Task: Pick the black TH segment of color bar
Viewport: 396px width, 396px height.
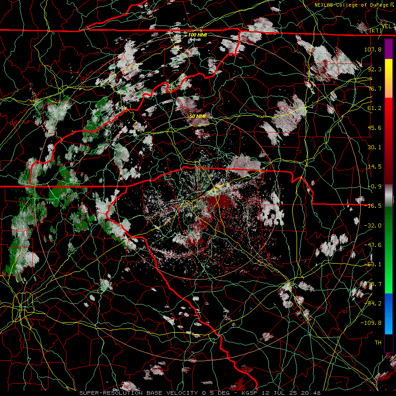Action: [x=389, y=343]
